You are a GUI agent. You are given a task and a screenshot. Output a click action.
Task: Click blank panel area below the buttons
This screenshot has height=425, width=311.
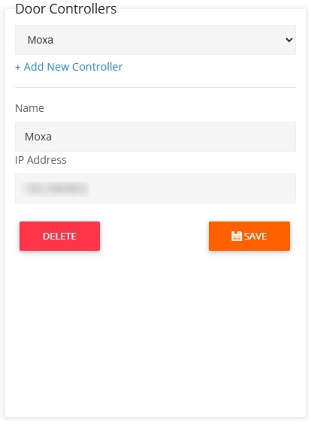[x=155, y=333]
